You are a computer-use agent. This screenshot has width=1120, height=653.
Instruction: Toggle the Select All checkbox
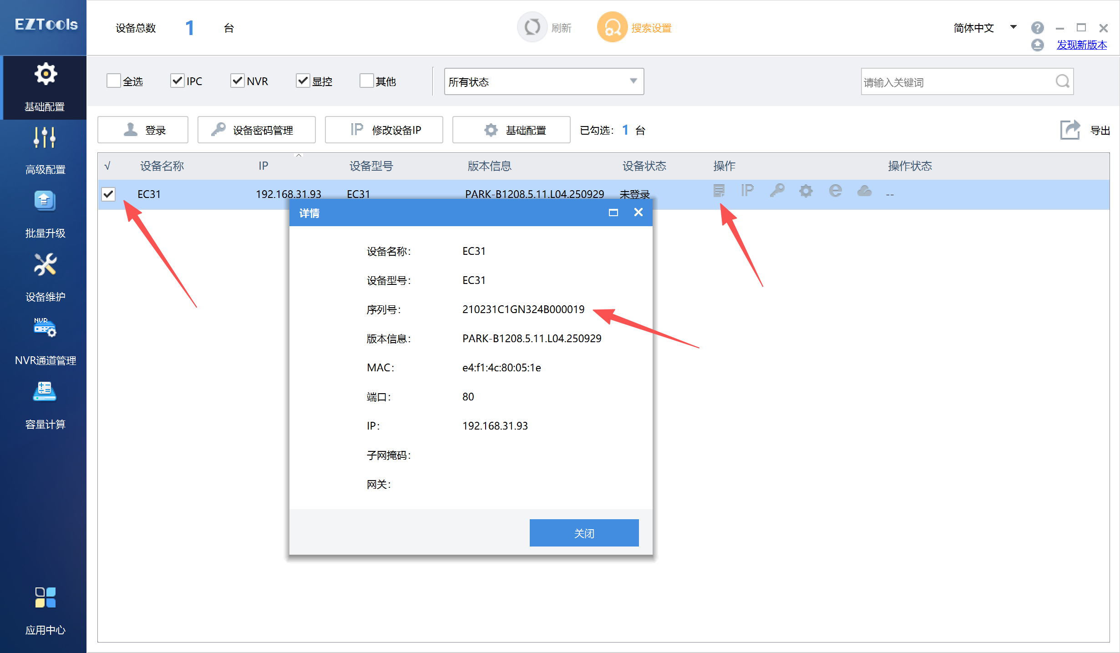tap(113, 81)
